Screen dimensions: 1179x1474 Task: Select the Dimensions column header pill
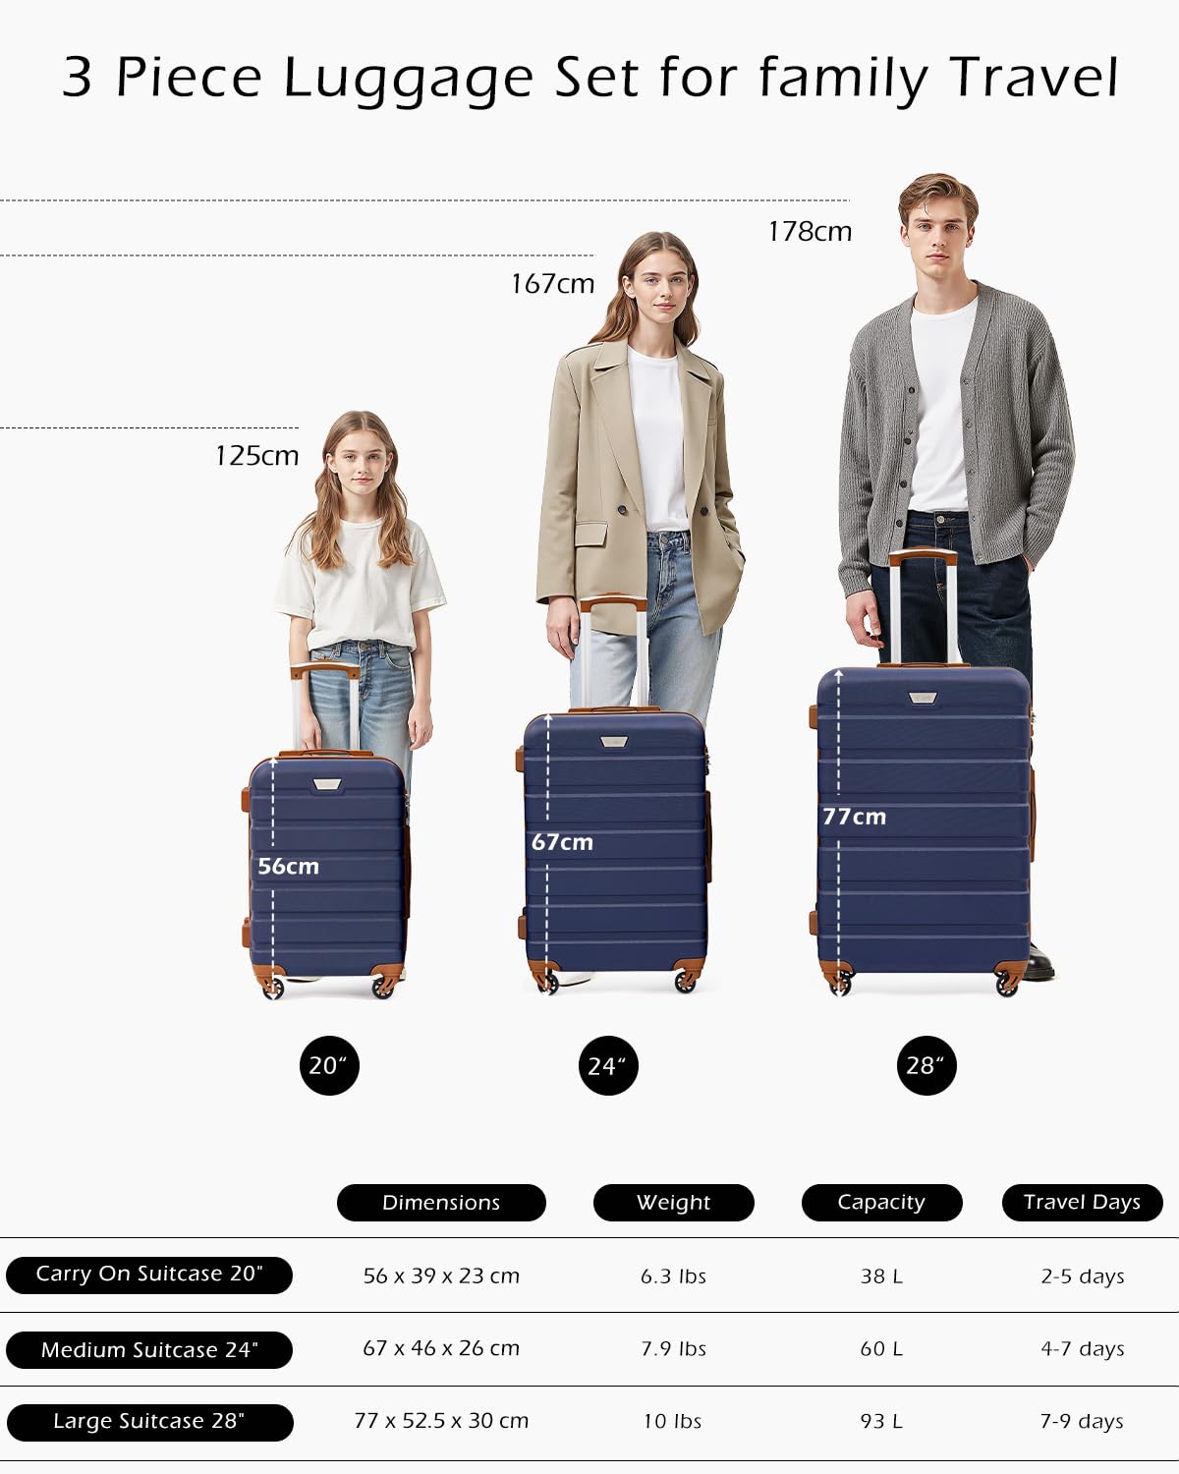coord(441,1203)
